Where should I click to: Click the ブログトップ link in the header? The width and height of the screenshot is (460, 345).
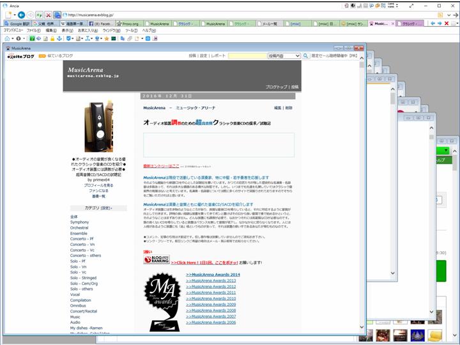276,87
